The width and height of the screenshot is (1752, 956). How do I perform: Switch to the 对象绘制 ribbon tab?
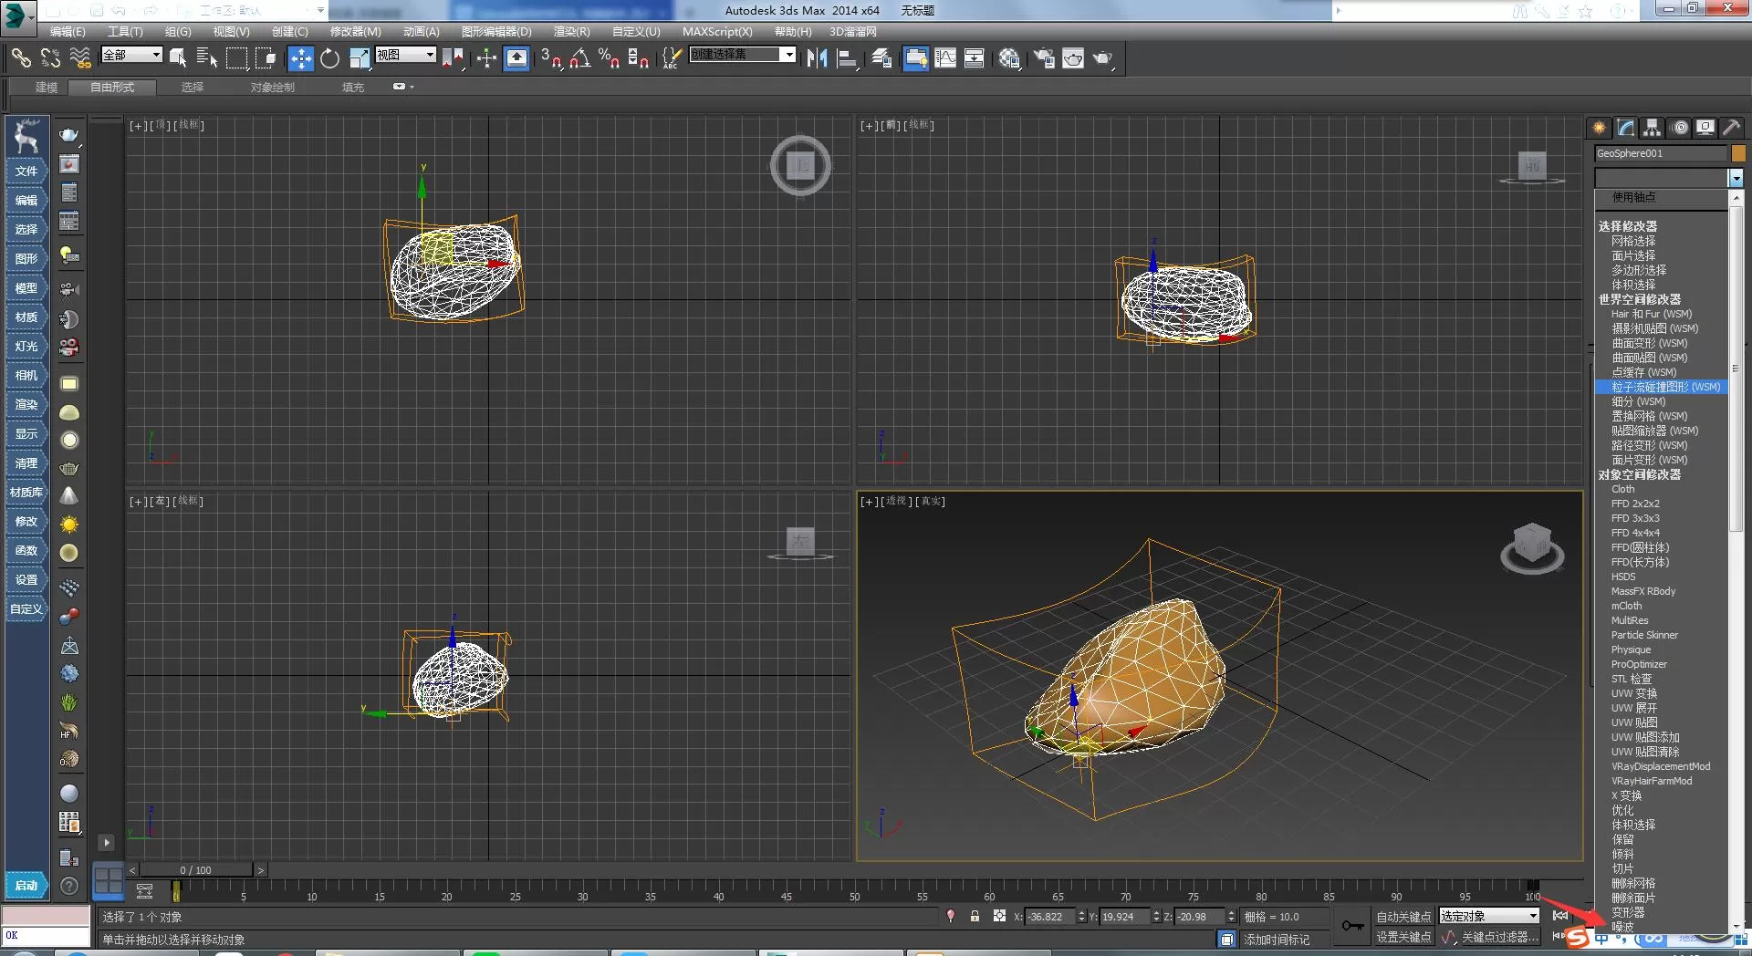[272, 88]
